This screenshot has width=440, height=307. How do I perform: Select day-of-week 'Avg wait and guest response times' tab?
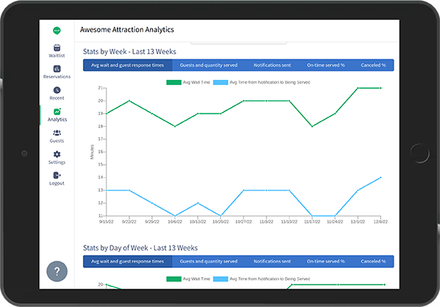click(x=127, y=262)
